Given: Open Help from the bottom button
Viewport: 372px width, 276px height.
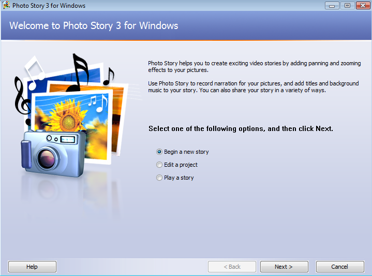Looking at the screenshot, I should (32, 267).
